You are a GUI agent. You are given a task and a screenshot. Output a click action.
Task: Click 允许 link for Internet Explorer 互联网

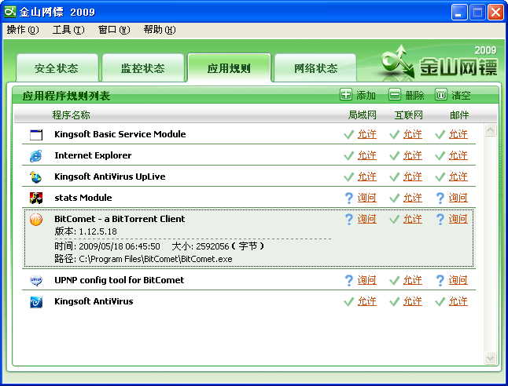click(413, 155)
